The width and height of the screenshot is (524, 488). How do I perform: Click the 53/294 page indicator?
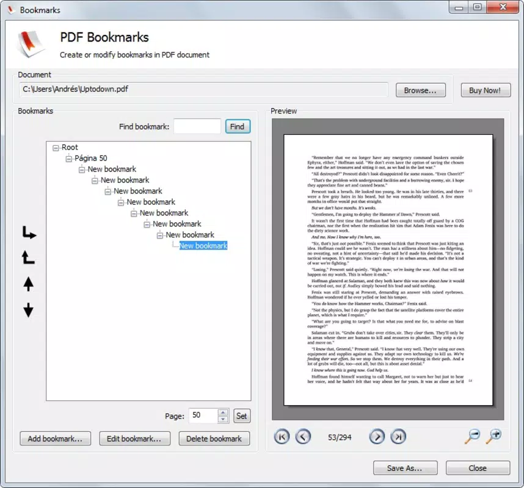[340, 437]
